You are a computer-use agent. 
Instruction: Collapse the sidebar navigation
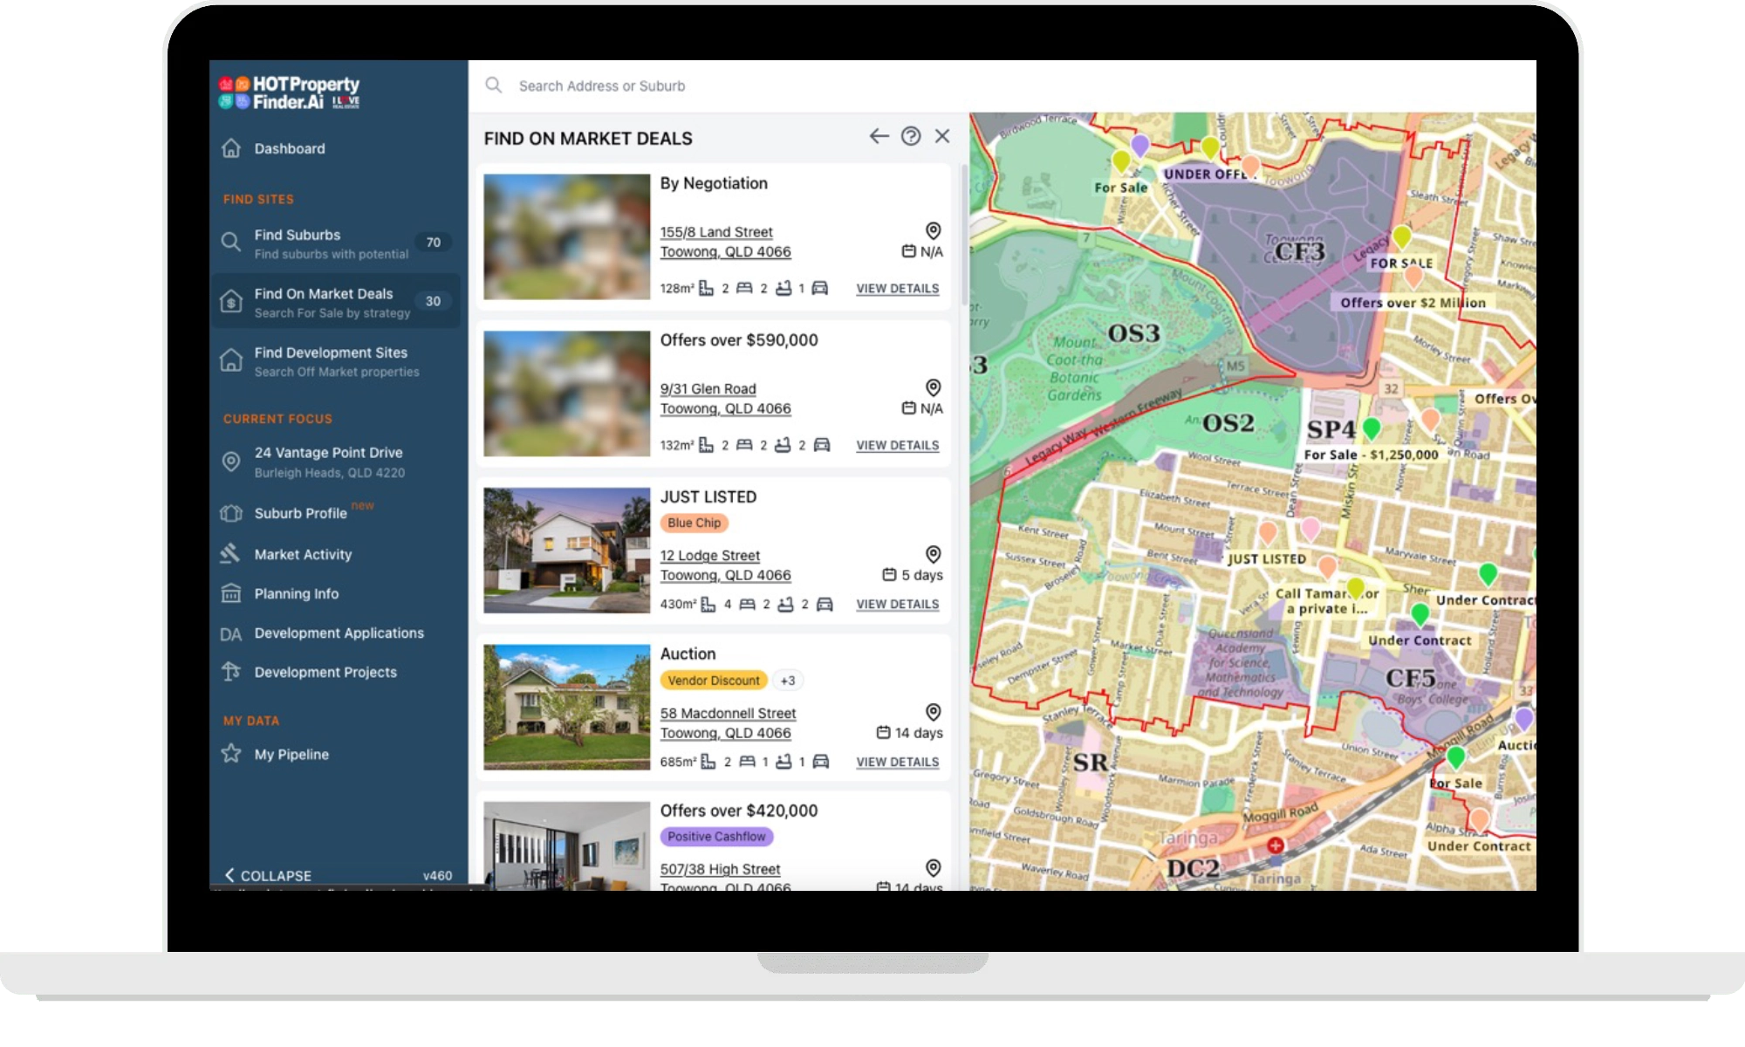pyautogui.click(x=268, y=875)
